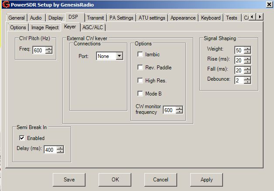
Task: Click the Save button
Action: pyautogui.click(x=69, y=180)
